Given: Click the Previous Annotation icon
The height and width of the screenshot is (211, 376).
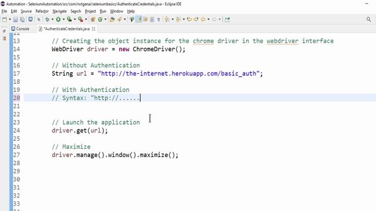Looking at the screenshot, I should [178, 19].
